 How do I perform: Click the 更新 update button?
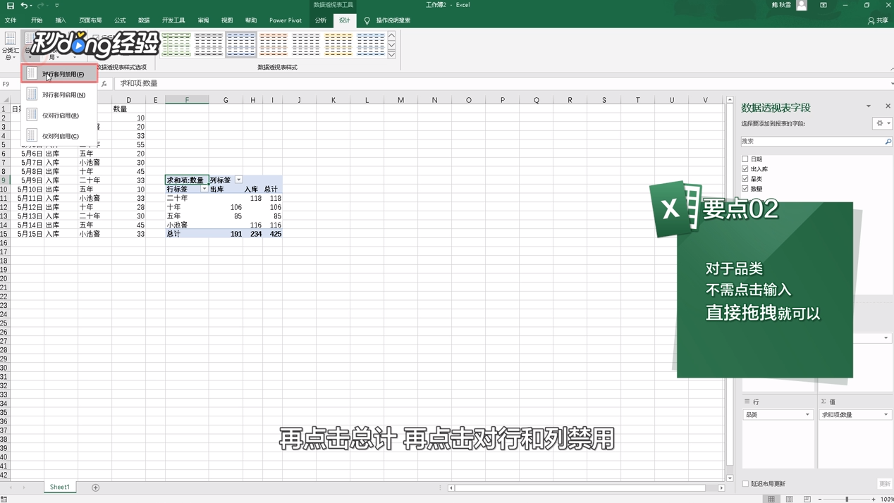point(884,484)
